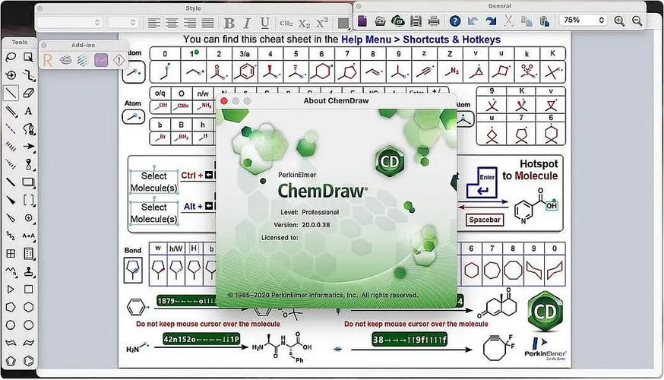Choose the TLC Plate tool
664x380 pixels.
pos(28,253)
